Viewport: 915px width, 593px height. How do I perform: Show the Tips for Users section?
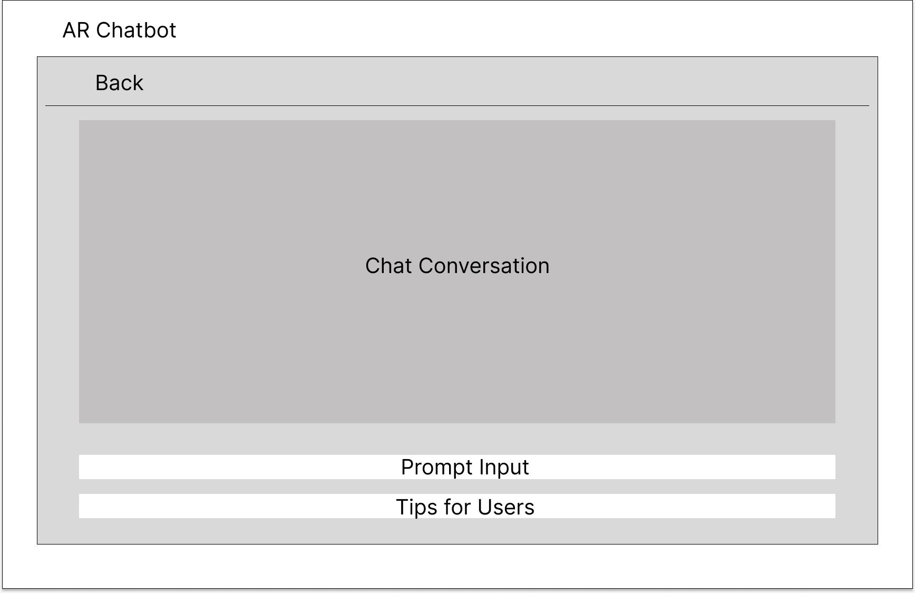pyautogui.click(x=457, y=506)
